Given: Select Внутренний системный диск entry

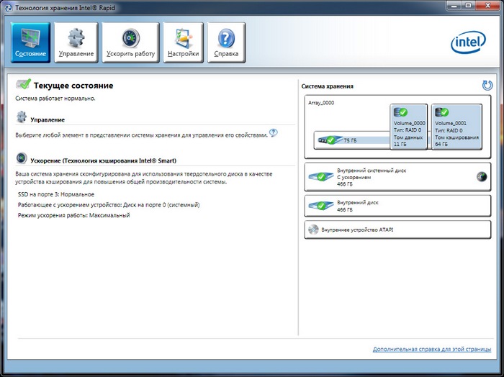Looking at the screenshot, I should pyautogui.click(x=397, y=177).
